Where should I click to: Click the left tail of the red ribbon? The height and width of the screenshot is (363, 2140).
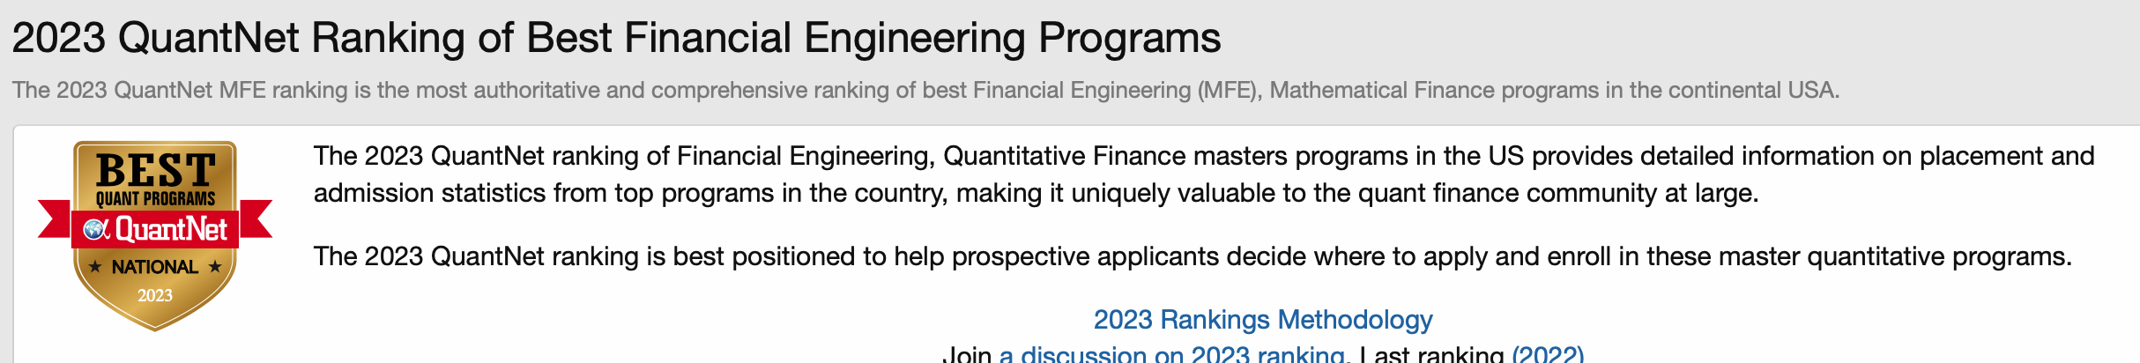[x=53, y=219]
